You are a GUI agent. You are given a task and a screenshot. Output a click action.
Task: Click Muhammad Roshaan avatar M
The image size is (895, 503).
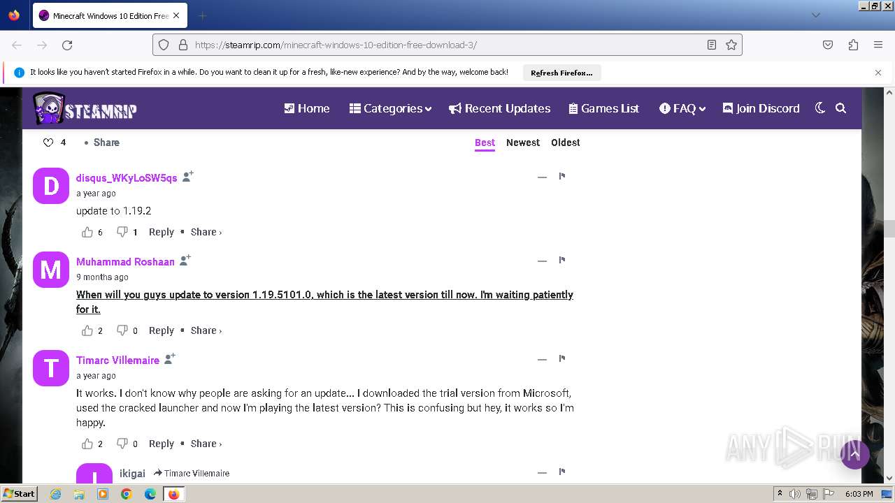(51, 270)
